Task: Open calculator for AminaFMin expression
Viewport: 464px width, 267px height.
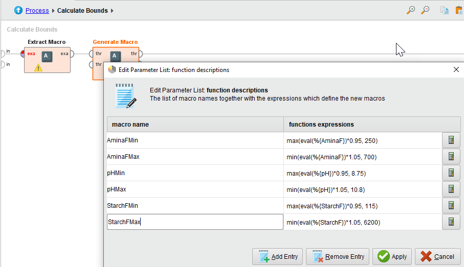Action: (451, 140)
